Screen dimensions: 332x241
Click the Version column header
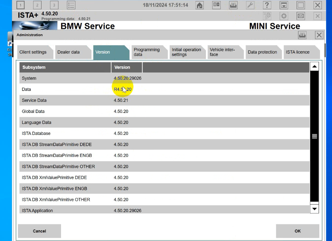click(126, 67)
